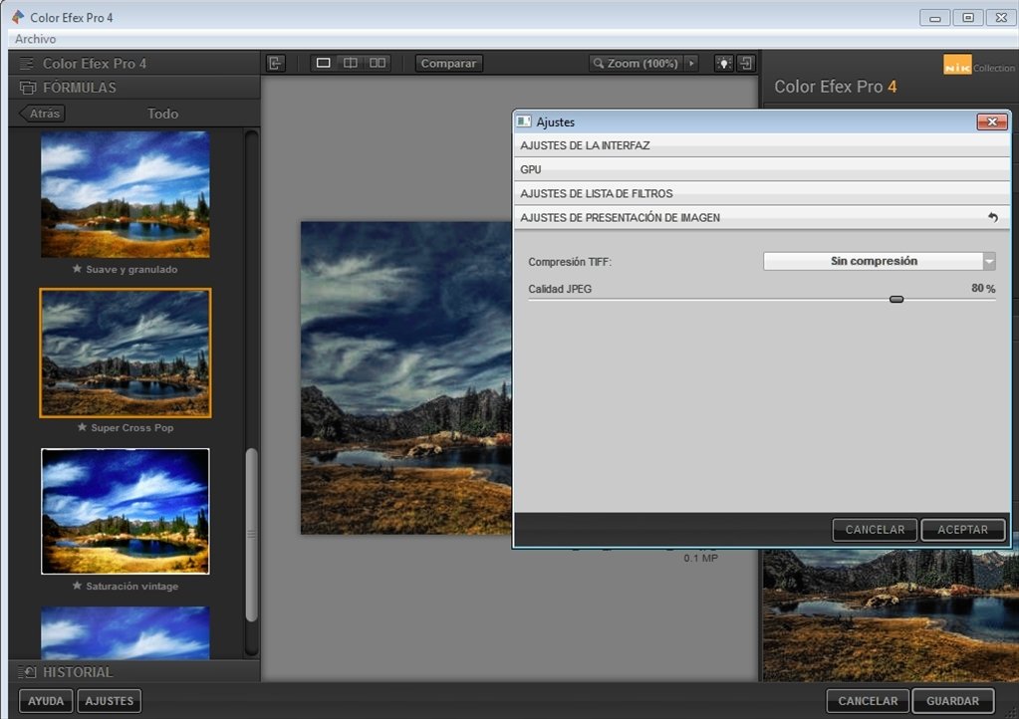Expand the HISTORIAL panel
The height and width of the screenshot is (719, 1019).
click(x=134, y=671)
